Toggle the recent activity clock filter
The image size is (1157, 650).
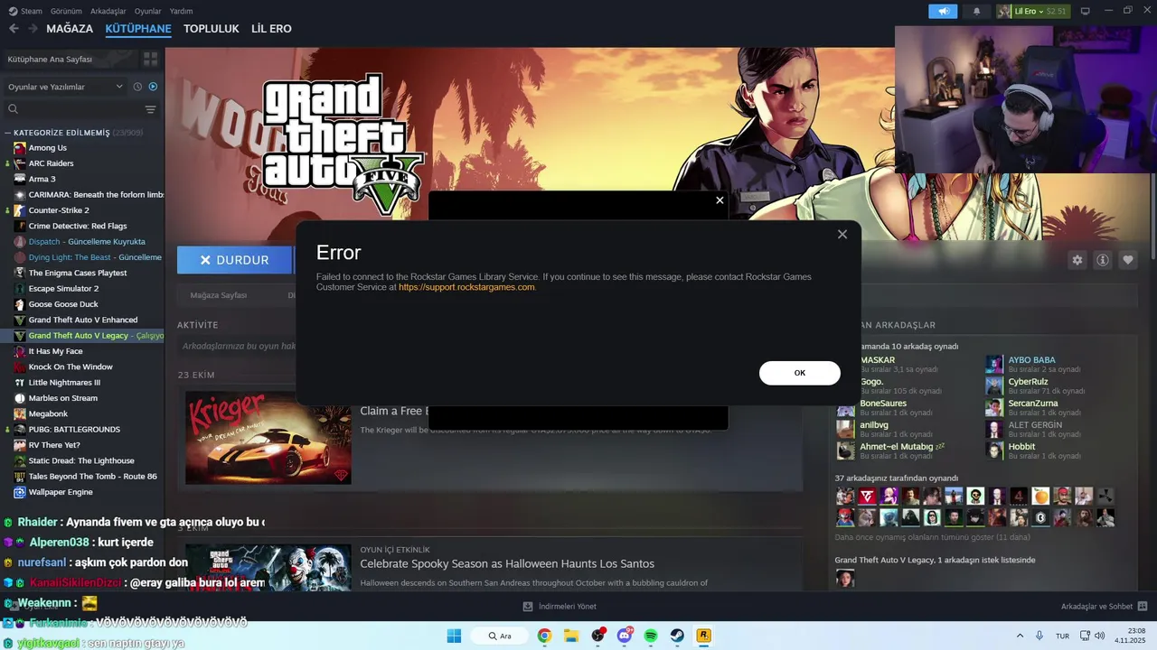click(x=137, y=87)
